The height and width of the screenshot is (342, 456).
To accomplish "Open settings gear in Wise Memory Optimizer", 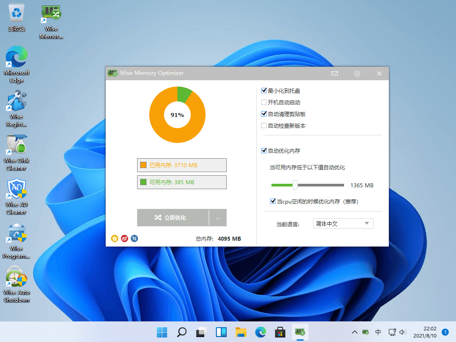I will pos(357,74).
